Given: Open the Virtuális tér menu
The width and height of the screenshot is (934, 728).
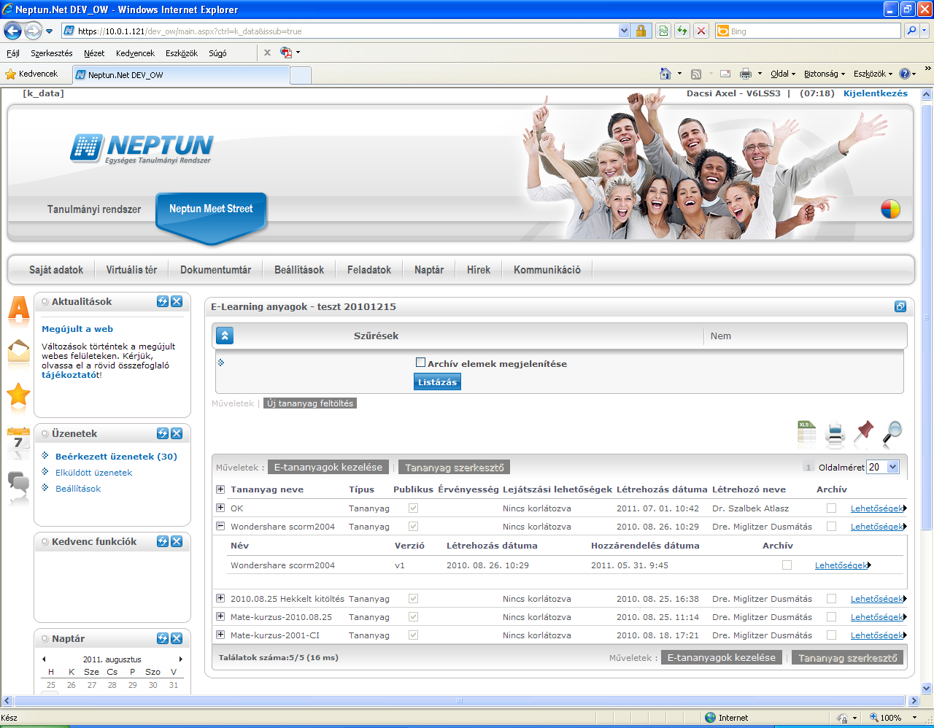Looking at the screenshot, I should click(131, 270).
